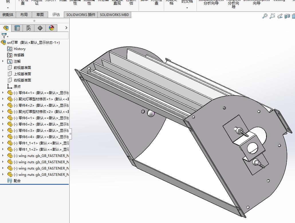295x223 pixels.
Task: Select component 聚光灯罩型材修改<1>
Action: tap(38, 99)
